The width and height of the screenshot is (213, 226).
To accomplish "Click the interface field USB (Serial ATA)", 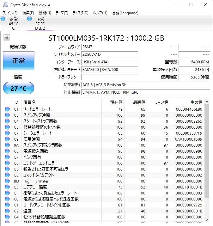I will tap(109, 62).
